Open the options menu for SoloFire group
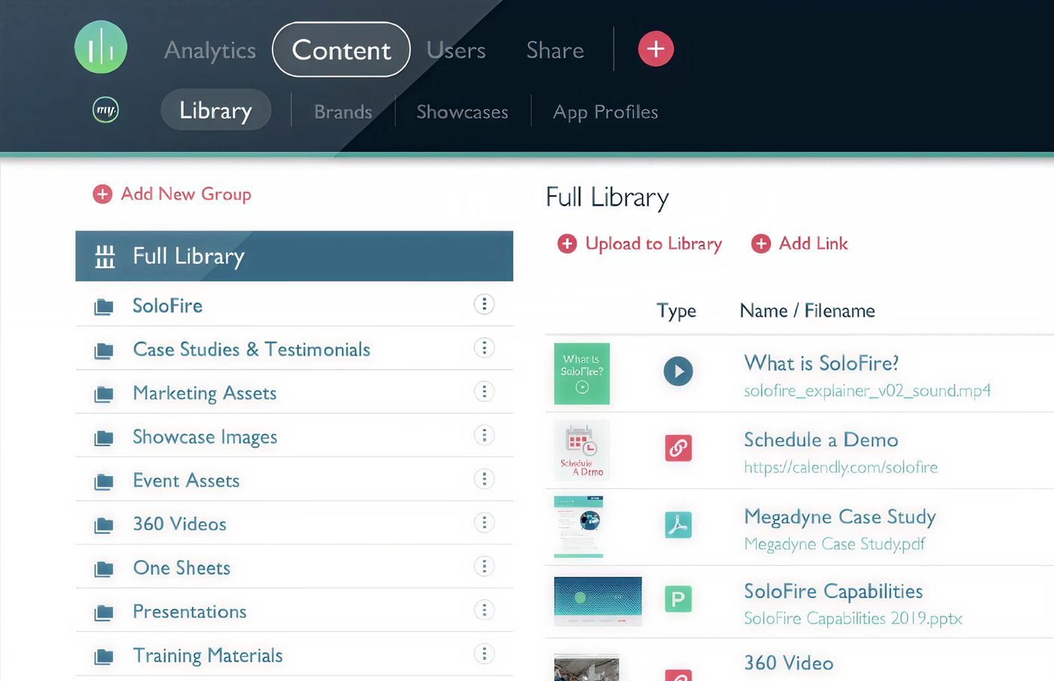The height and width of the screenshot is (681, 1054). [484, 304]
